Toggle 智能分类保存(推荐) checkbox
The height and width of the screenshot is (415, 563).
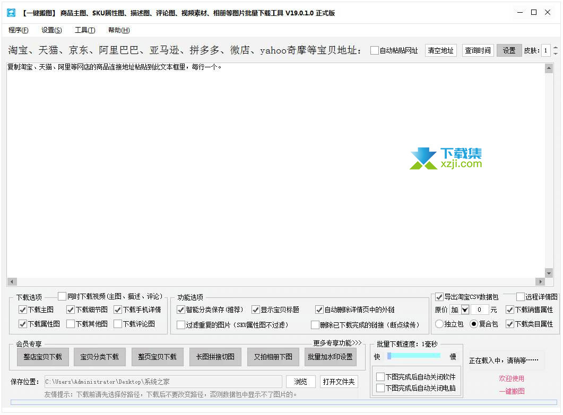coord(181,310)
